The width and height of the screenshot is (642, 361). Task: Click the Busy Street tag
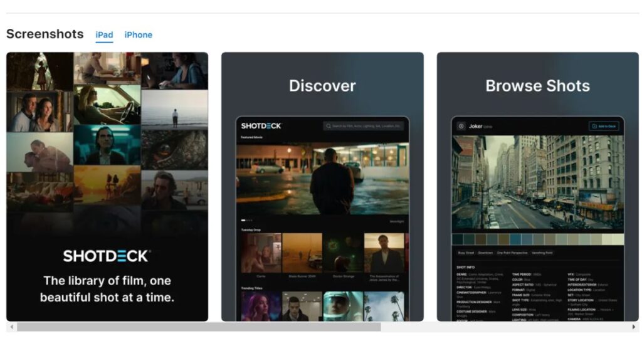[466, 253]
